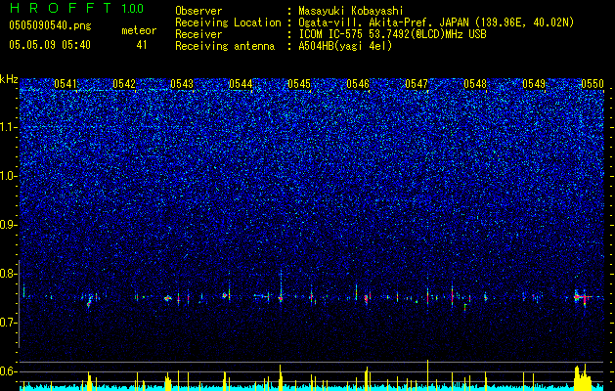Click the Receiving Location label
The width and height of the screenshot is (615, 391).
(x=228, y=22)
